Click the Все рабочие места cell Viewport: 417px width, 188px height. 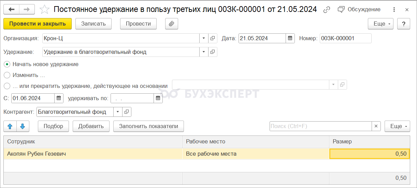click(x=256, y=154)
